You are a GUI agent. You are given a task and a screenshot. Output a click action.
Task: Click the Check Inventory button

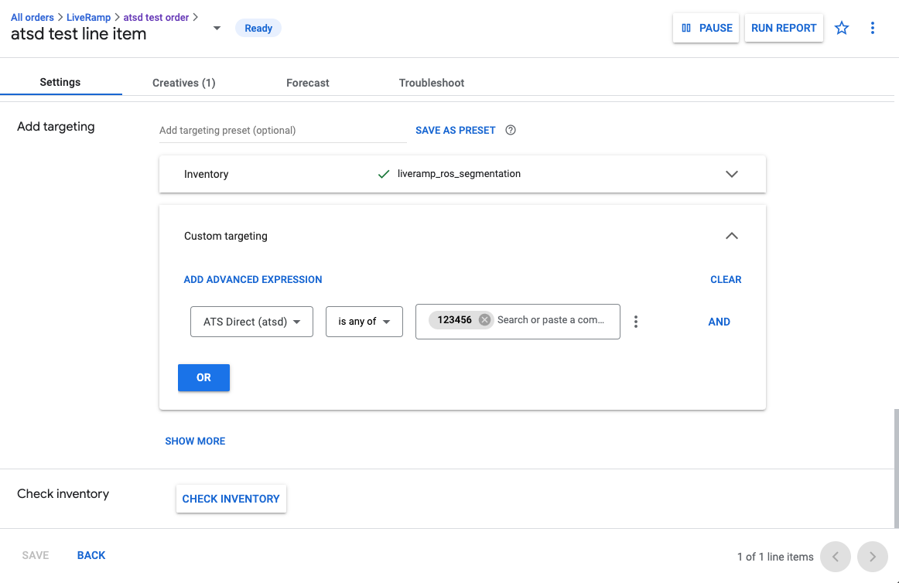tap(231, 499)
